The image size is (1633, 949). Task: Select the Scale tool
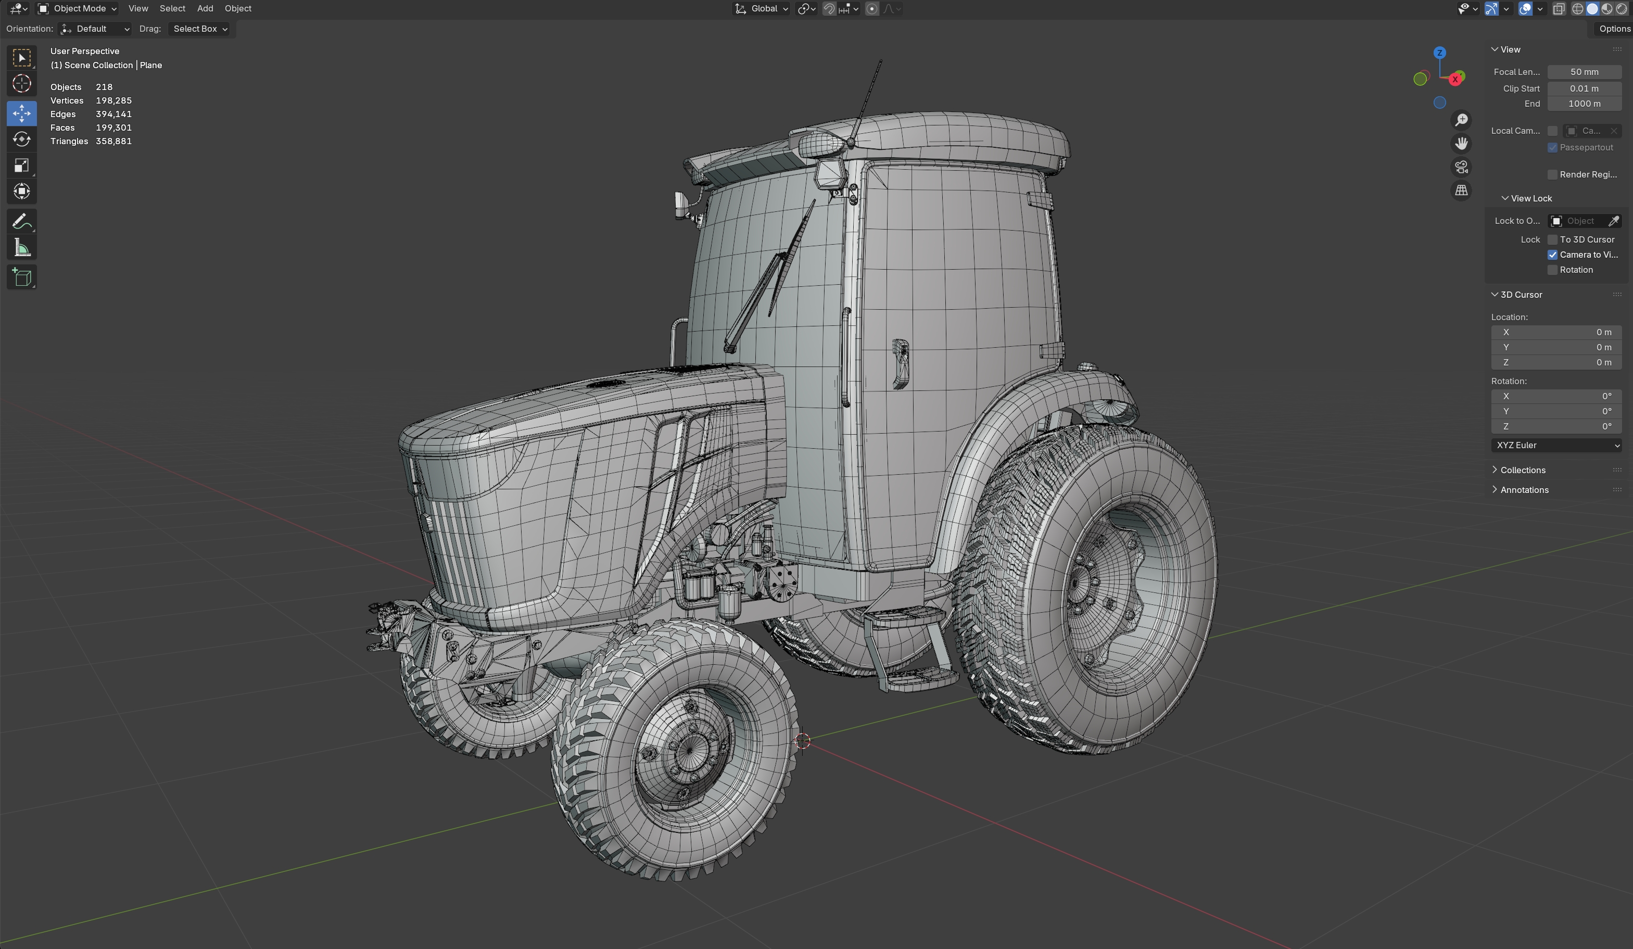[x=21, y=166]
